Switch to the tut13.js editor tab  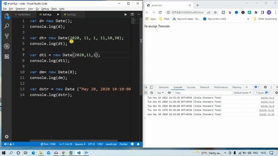tap(71, 14)
